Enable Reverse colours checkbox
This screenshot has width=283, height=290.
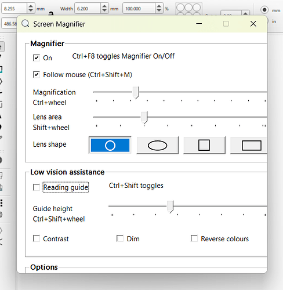pos(194,238)
